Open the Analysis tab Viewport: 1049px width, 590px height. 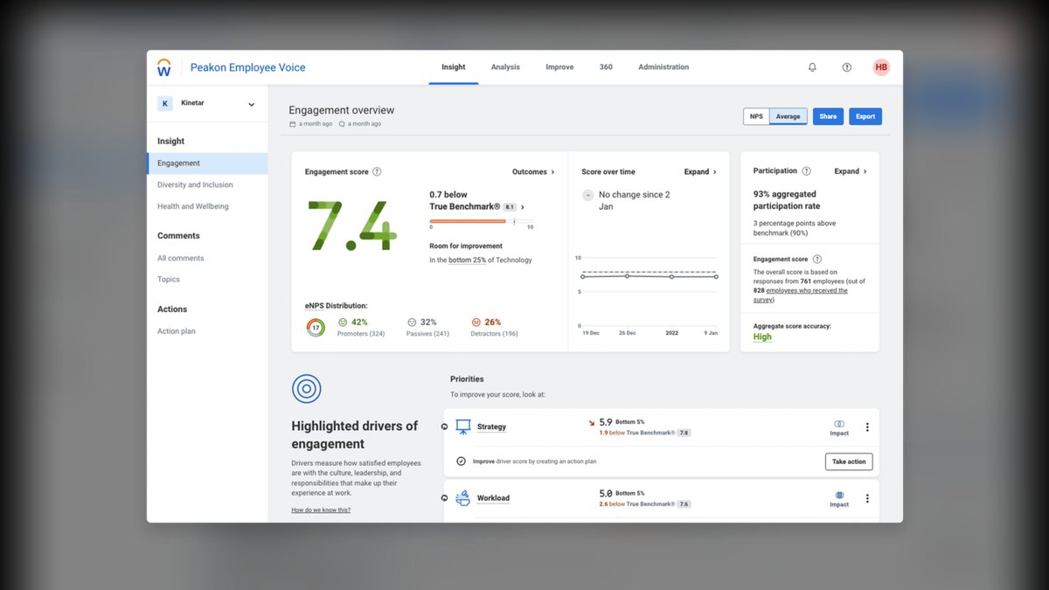(505, 67)
